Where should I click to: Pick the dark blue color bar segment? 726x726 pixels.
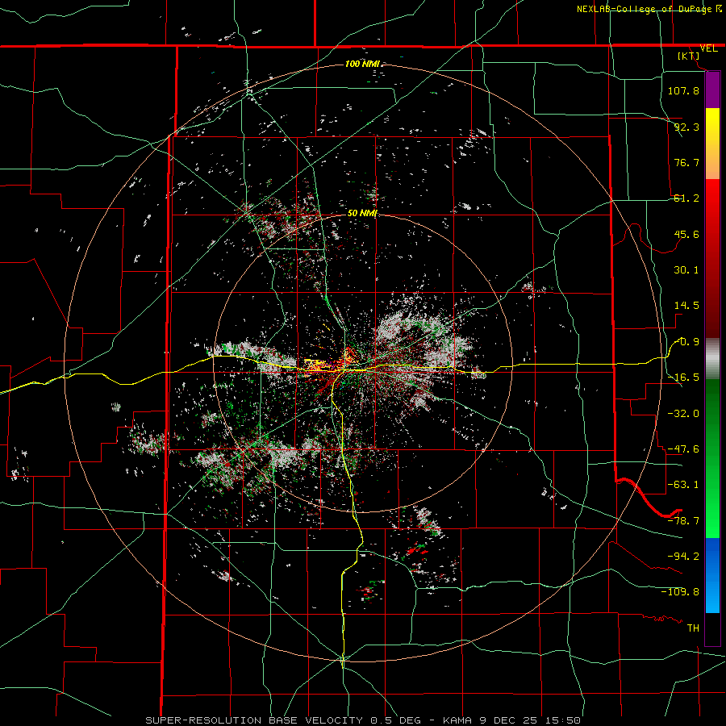tap(712, 556)
